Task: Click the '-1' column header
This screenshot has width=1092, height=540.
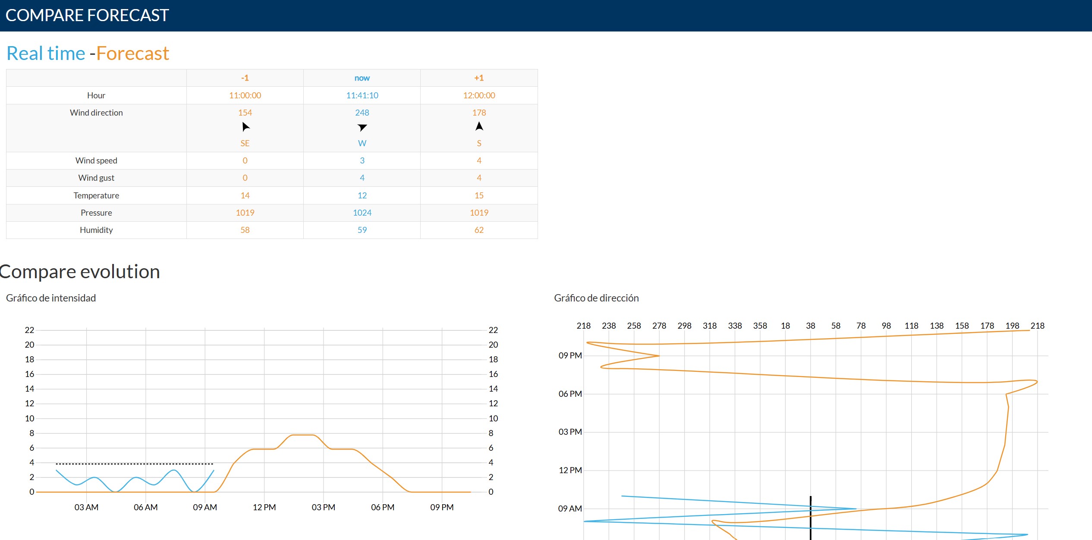Action: [245, 78]
